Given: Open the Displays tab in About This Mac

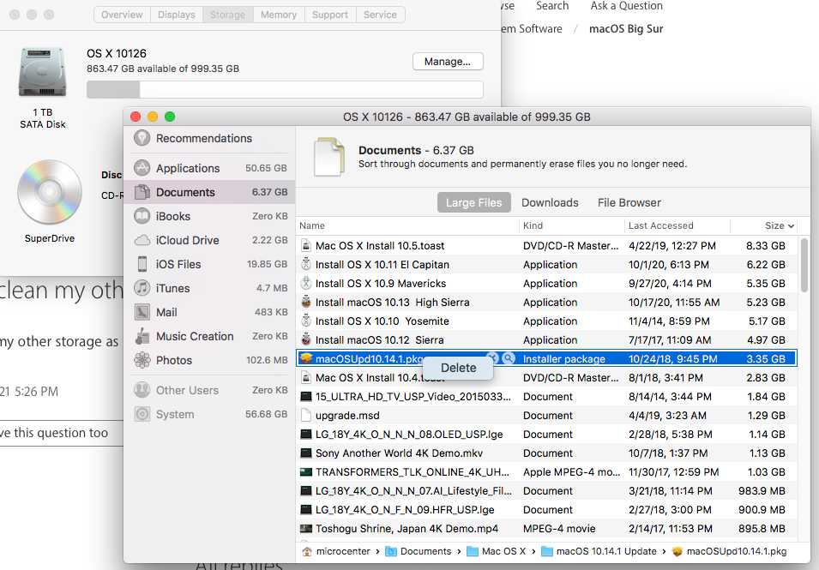Looking at the screenshot, I should 177,15.
